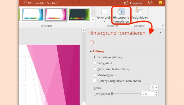Click the 'Was möchten Sie tun?' search field
This screenshot has width=184, height=105.
(x=43, y=3)
